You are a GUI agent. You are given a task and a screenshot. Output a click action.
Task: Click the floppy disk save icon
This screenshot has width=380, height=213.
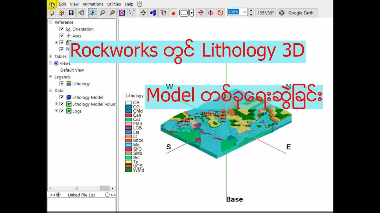click(71, 13)
